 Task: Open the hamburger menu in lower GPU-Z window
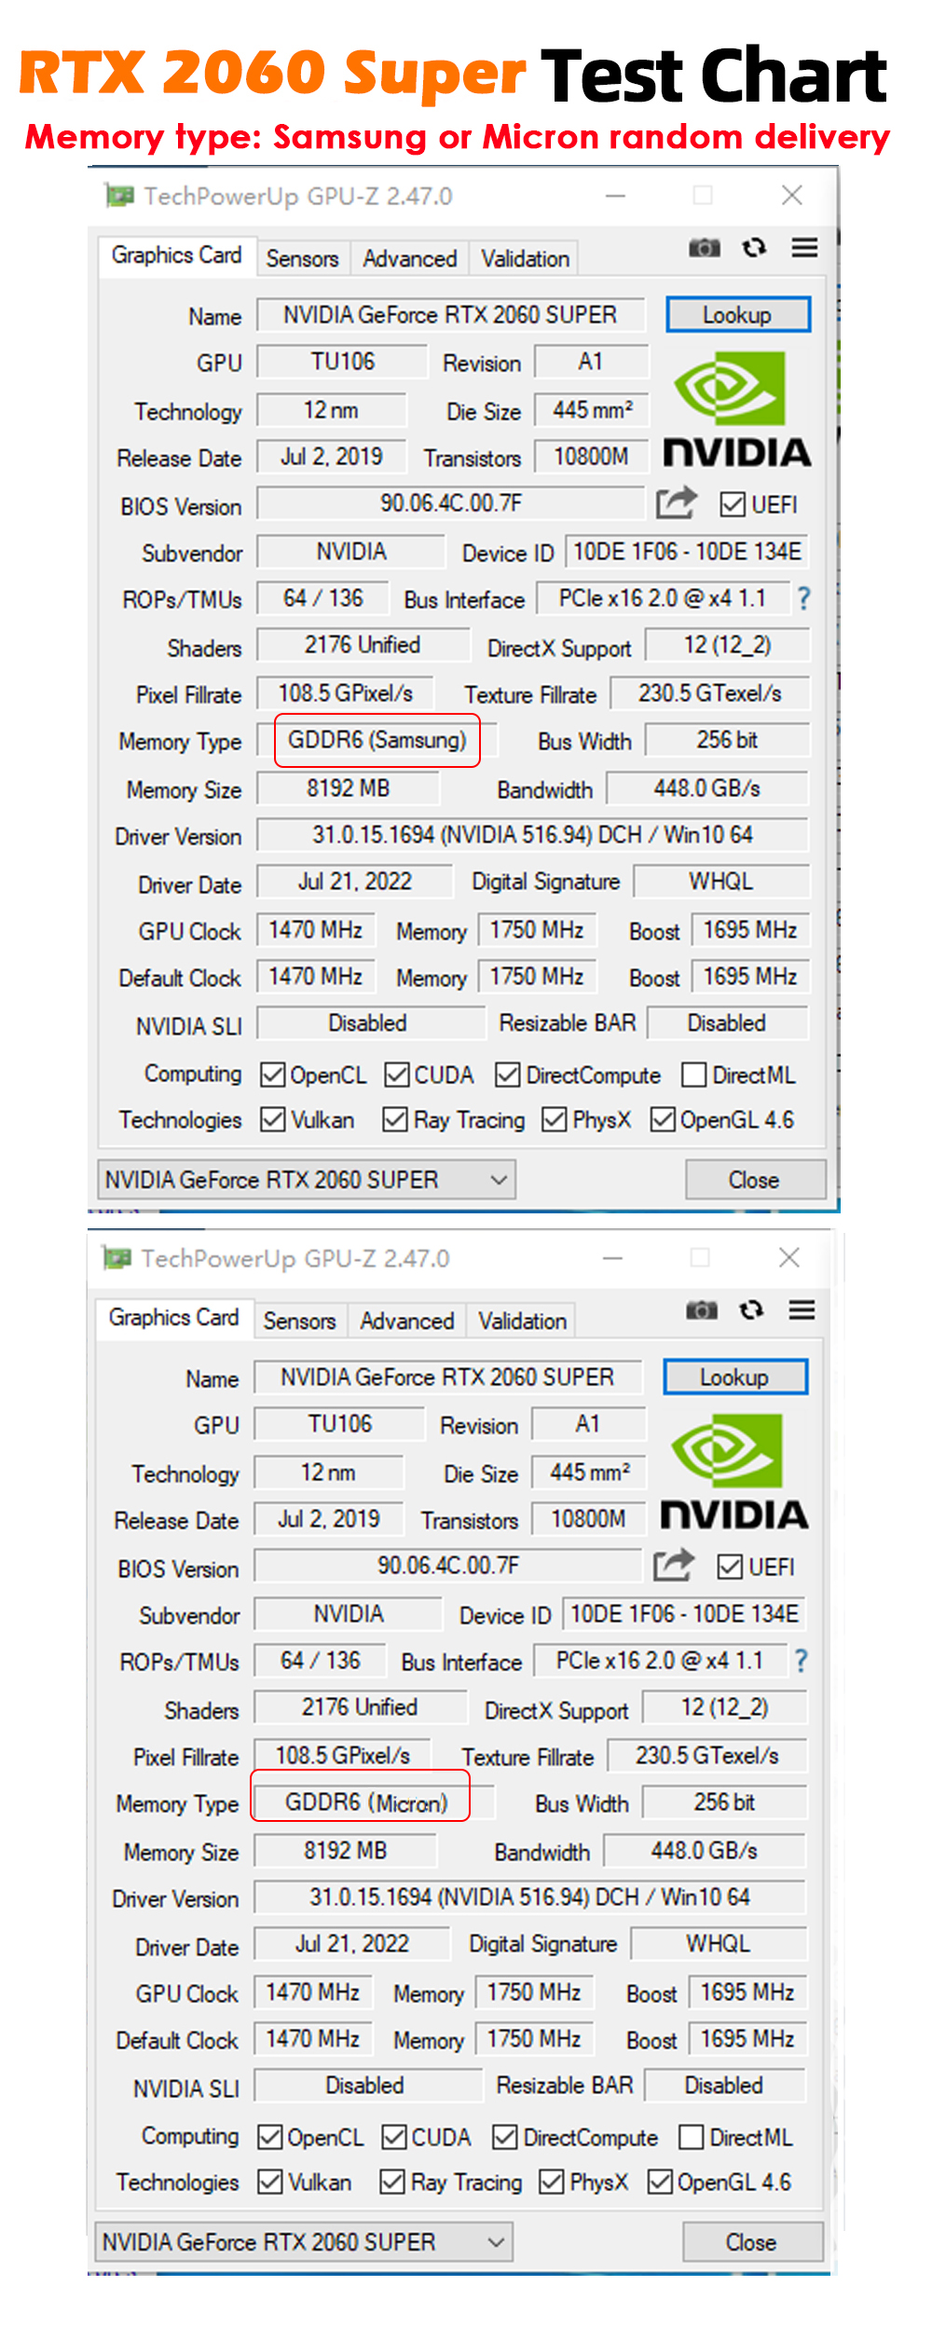[802, 1310]
